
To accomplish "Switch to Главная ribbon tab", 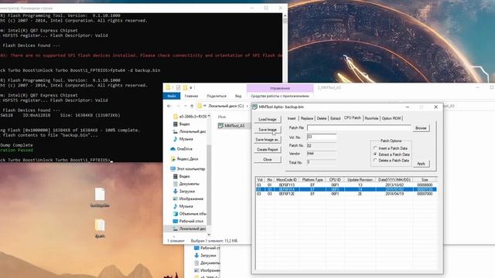I will [x=191, y=96].
